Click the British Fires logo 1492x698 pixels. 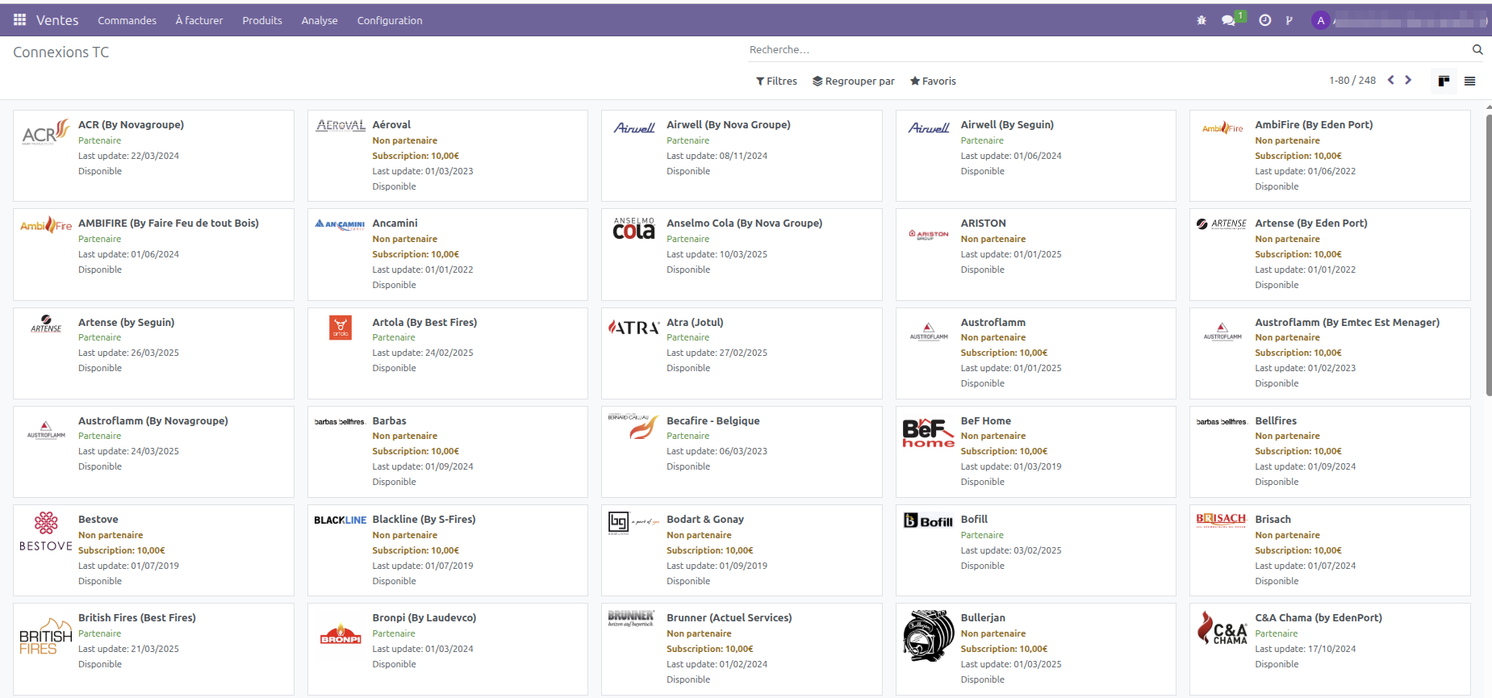[46, 636]
